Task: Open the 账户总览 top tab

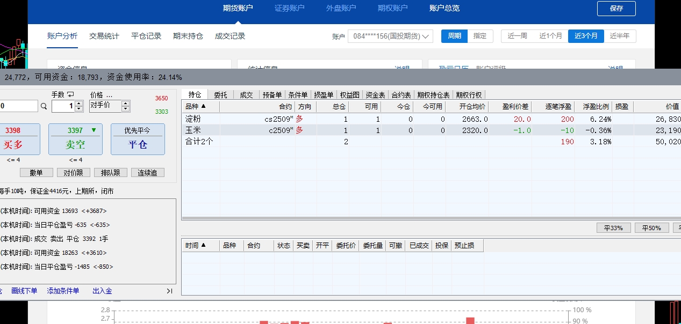Action: pyautogui.click(x=445, y=8)
